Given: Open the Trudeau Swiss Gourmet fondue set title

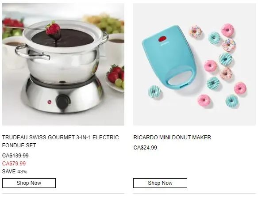Looking at the screenshot, I should point(60,141).
